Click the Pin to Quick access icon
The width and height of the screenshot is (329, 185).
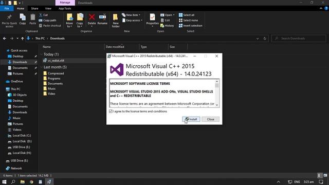(9, 17)
